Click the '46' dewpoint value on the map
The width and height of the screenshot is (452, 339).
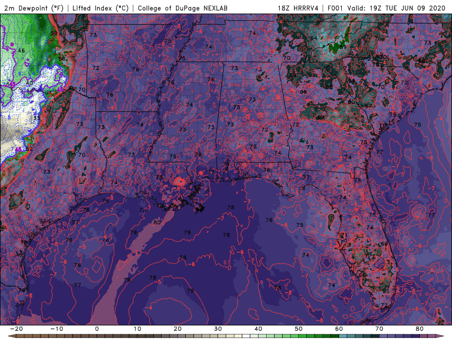click(21, 50)
